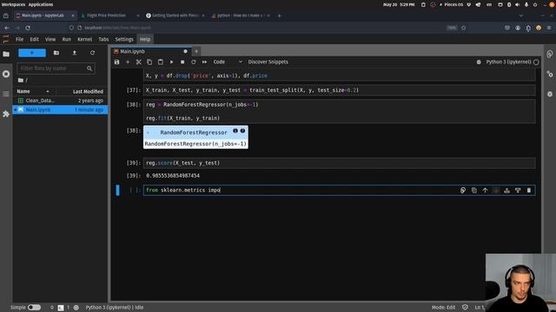Create new launcher with blue plus button

pyautogui.click(x=32, y=53)
